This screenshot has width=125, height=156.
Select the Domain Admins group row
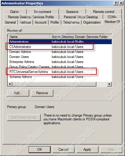click(x=60, y=52)
